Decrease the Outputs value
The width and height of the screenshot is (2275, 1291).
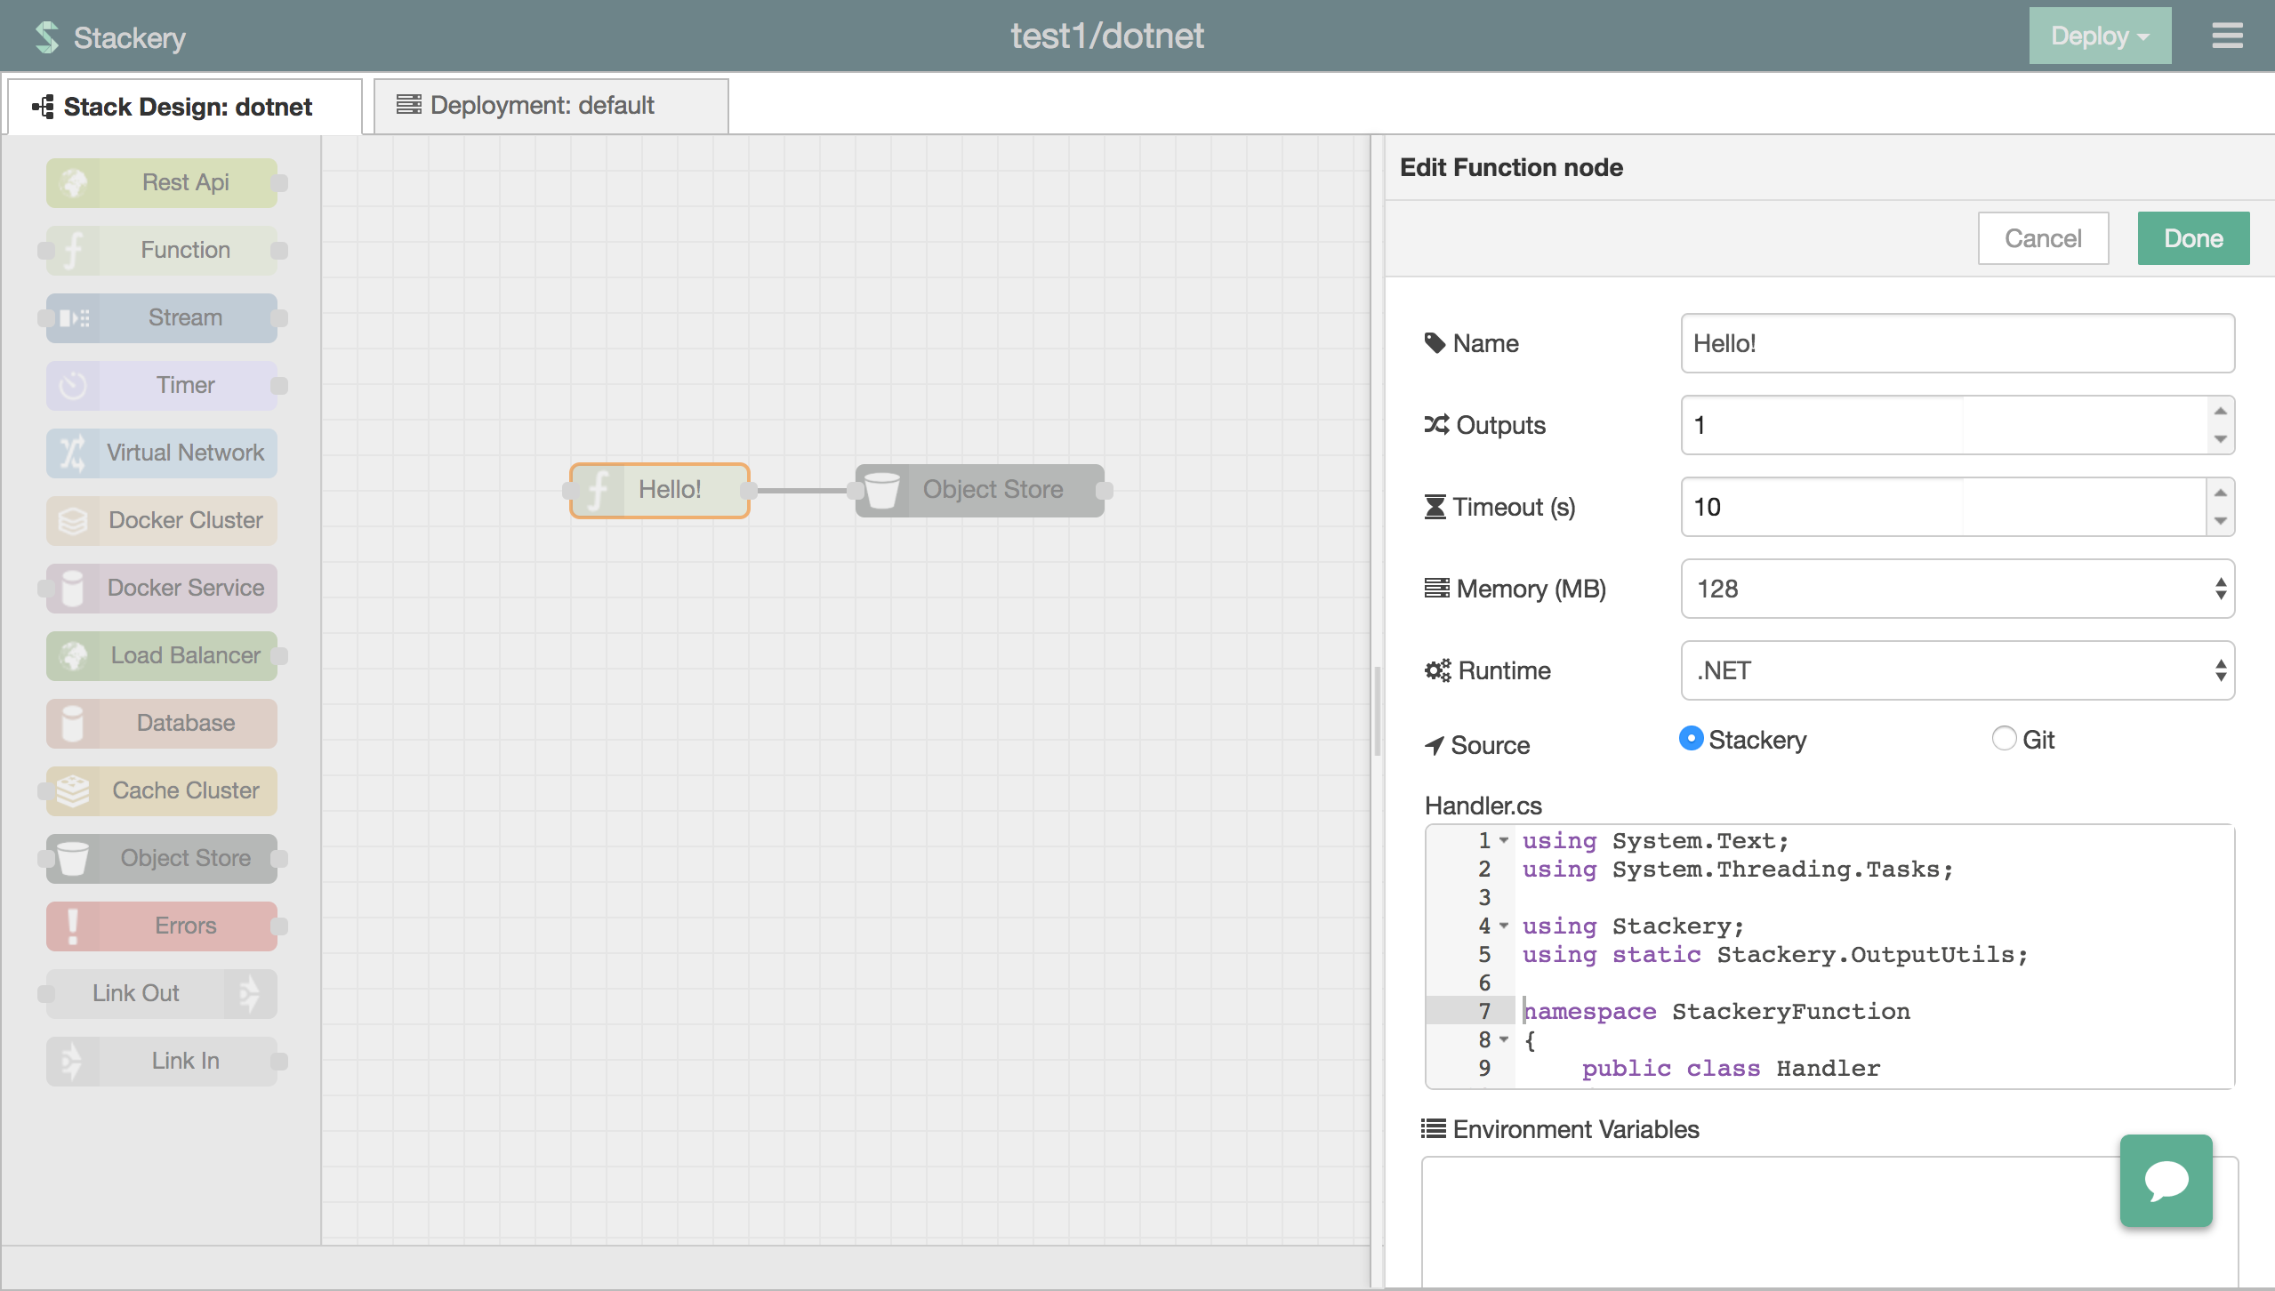2221,439
